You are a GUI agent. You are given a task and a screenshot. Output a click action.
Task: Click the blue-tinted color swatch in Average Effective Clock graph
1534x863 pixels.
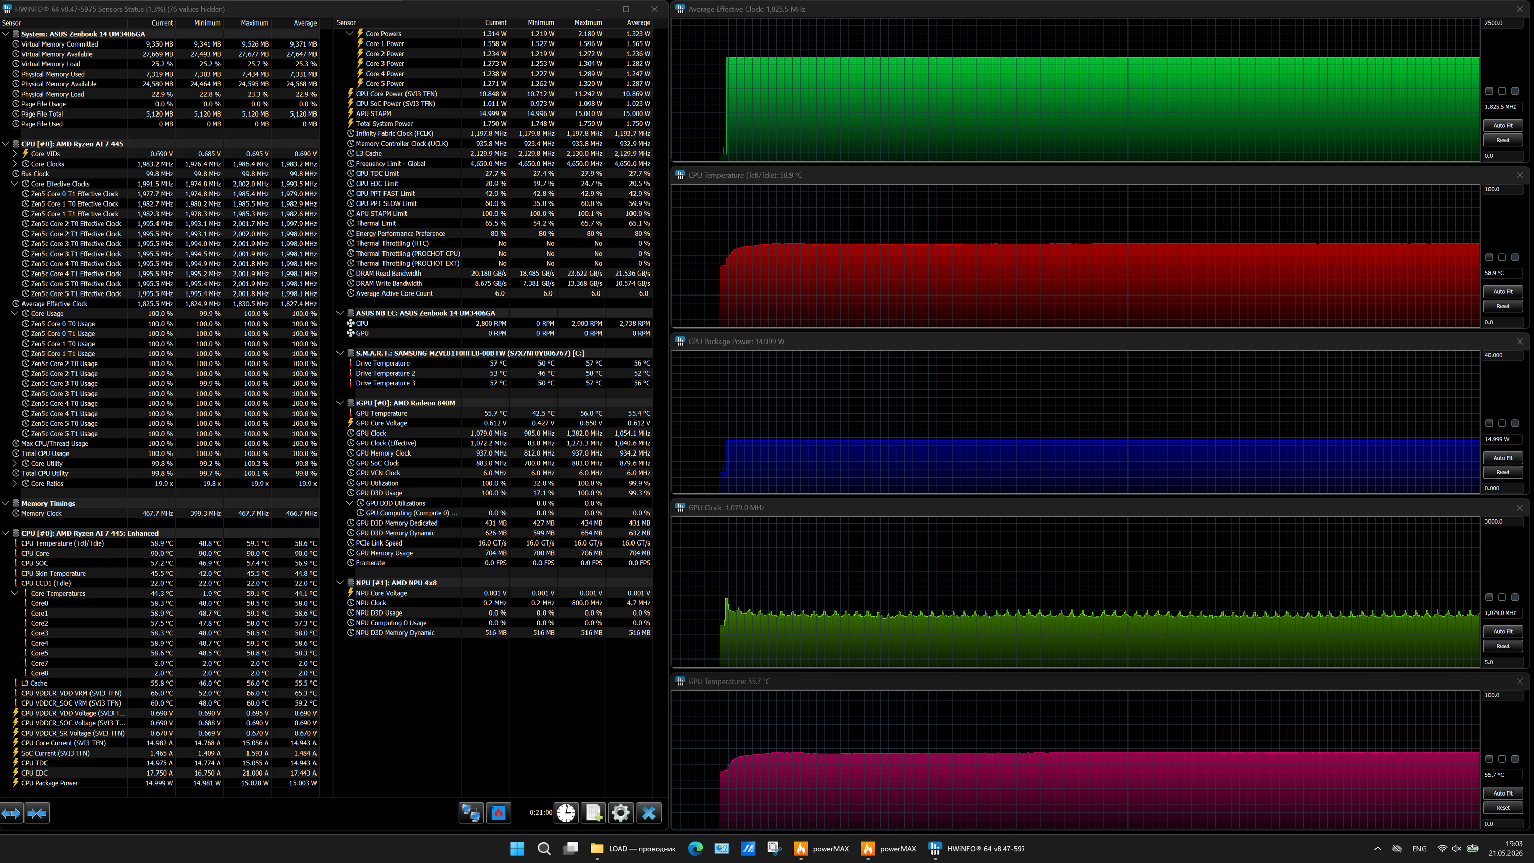[1515, 91]
